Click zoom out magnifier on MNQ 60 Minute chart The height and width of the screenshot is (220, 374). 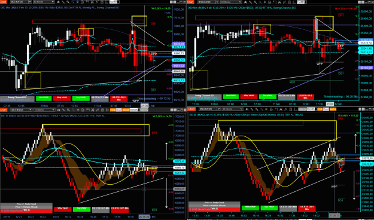pos(260,2)
